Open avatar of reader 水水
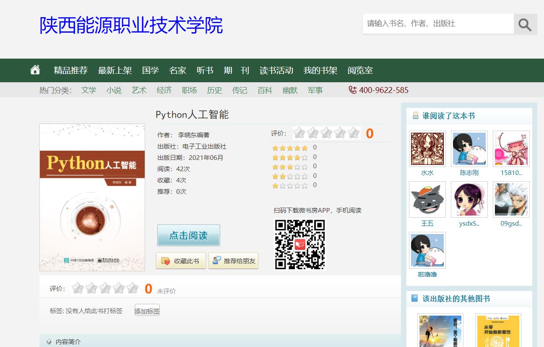The width and height of the screenshot is (544, 347). 427,149
